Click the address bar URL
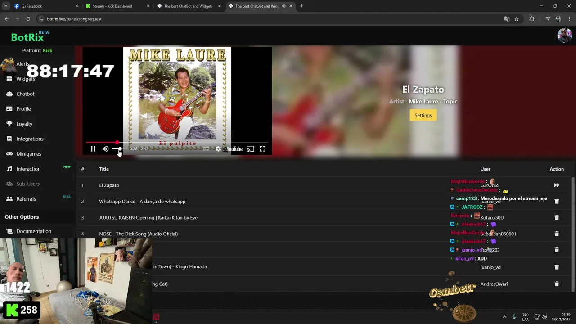 74,19
